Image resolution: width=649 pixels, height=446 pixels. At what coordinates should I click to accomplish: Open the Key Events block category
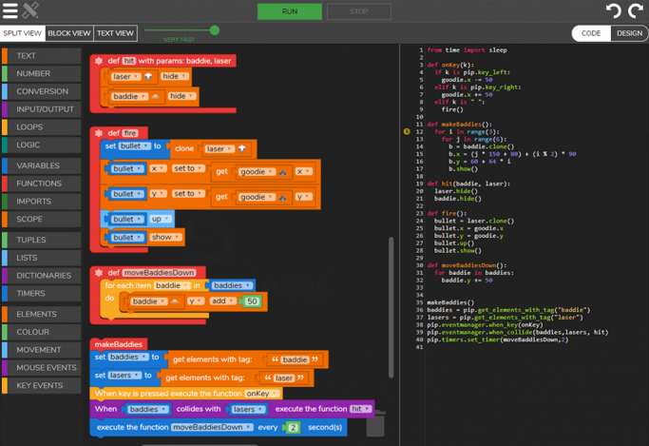(x=42, y=385)
